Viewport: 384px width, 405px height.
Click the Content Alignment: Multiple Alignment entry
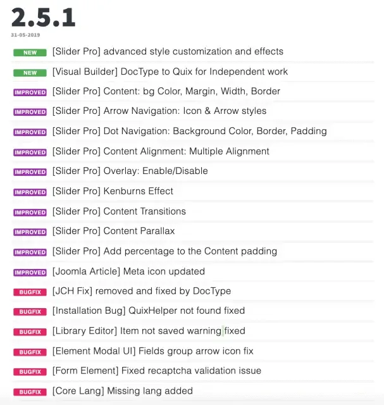click(161, 151)
